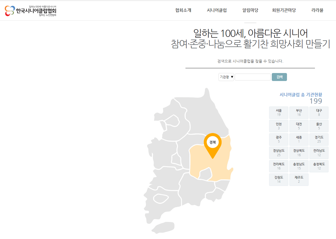Image resolution: width=336 pixels, height=239 pixels.
Task: Select the 경상남도 25 region tile
Action: click(x=279, y=153)
